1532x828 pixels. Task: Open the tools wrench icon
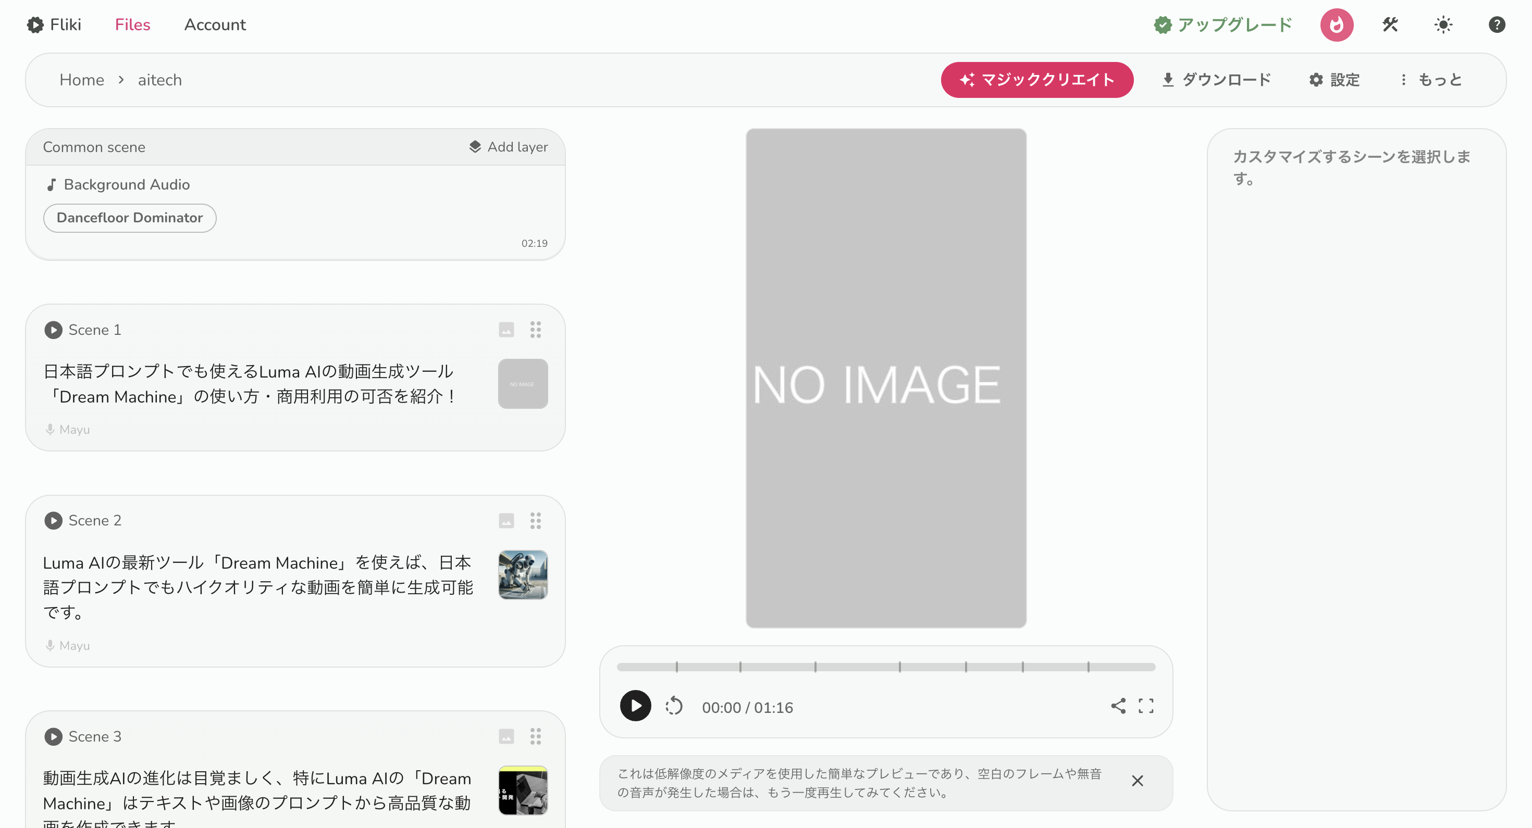coord(1390,24)
